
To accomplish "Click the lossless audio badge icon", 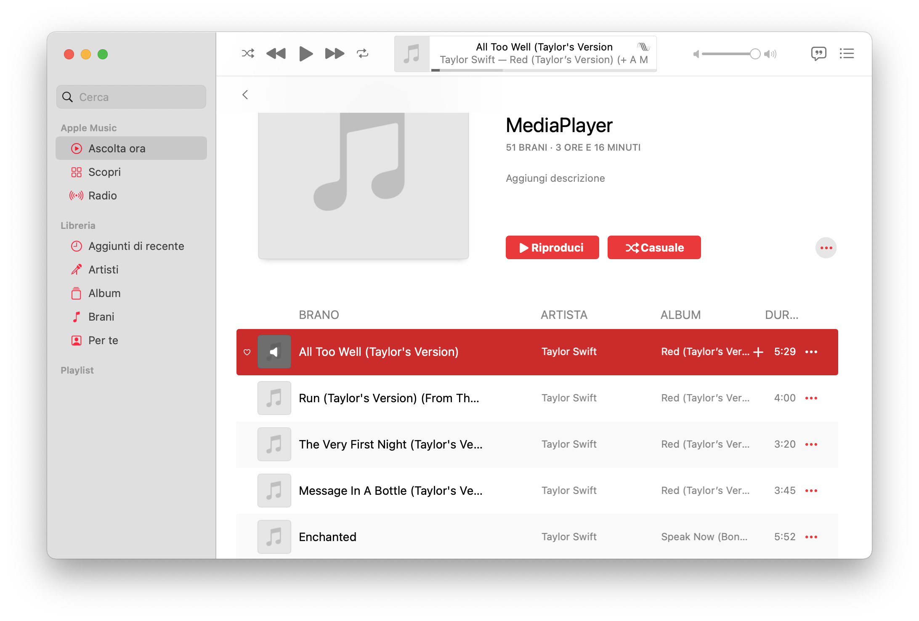I will (x=643, y=47).
